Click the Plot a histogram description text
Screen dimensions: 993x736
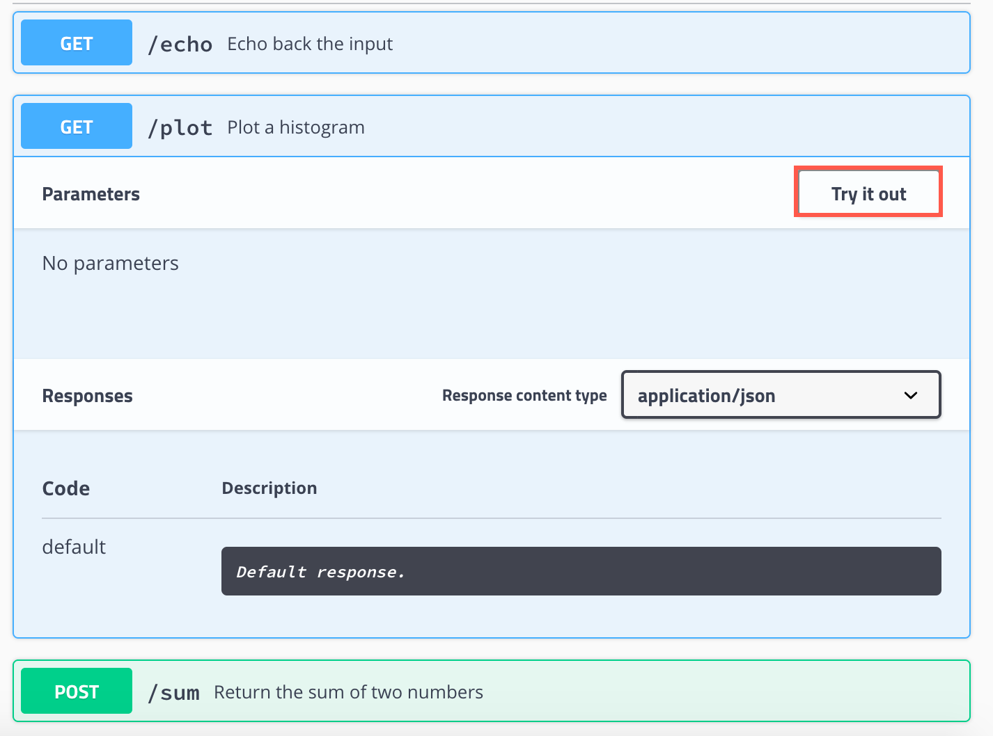(295, 127)
